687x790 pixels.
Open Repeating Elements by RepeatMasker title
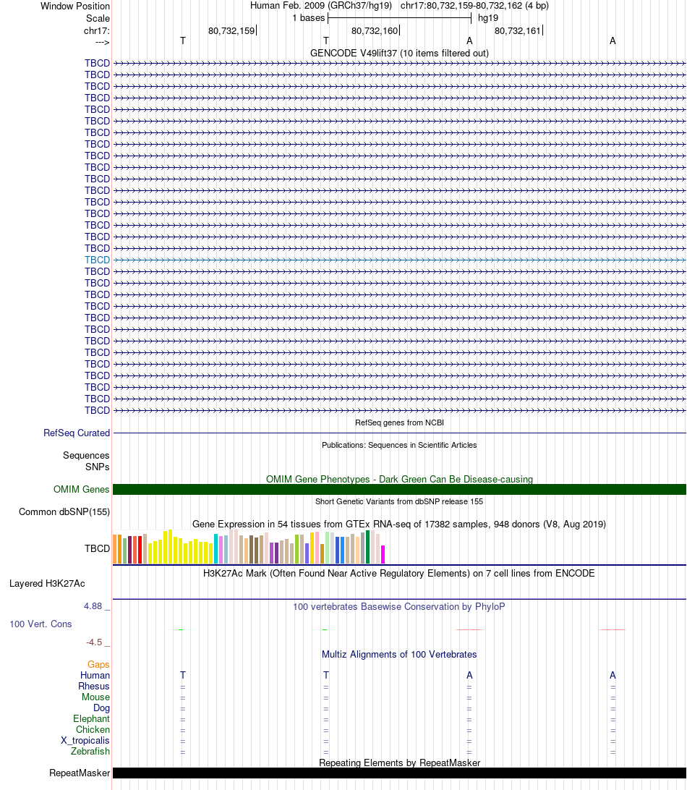pos(399,763)
